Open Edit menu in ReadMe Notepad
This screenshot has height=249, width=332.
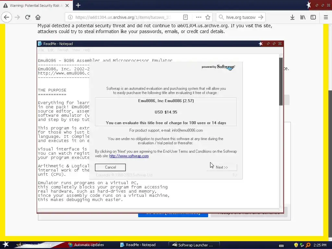pos(51,50)
